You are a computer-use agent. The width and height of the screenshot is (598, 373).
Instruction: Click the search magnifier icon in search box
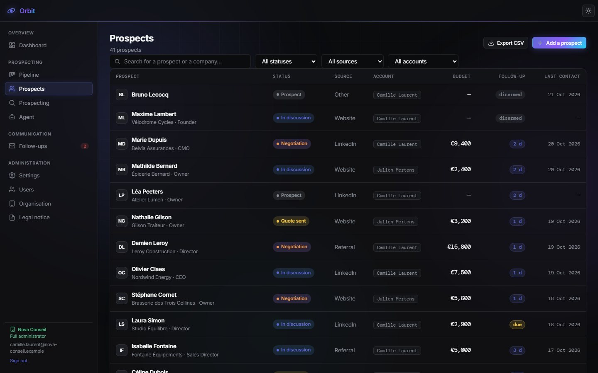click(117, 61)
